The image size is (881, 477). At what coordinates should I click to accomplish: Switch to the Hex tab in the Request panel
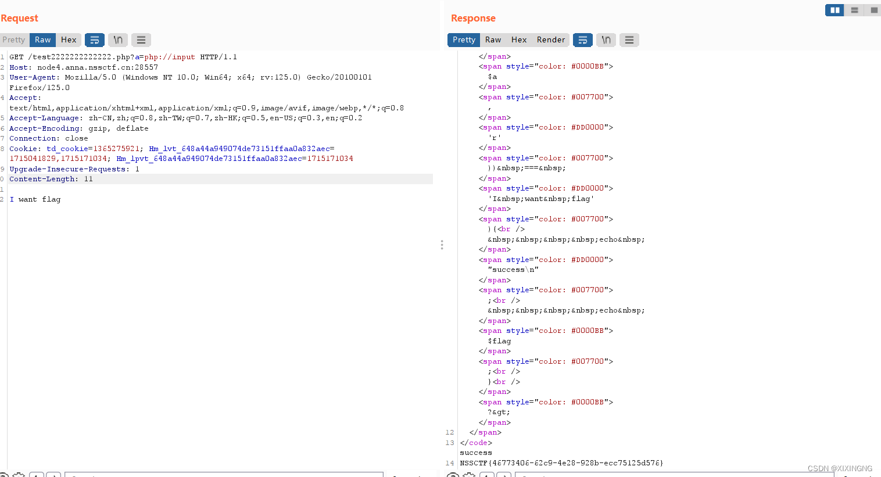pyautogui.click(x=69, y=40)
